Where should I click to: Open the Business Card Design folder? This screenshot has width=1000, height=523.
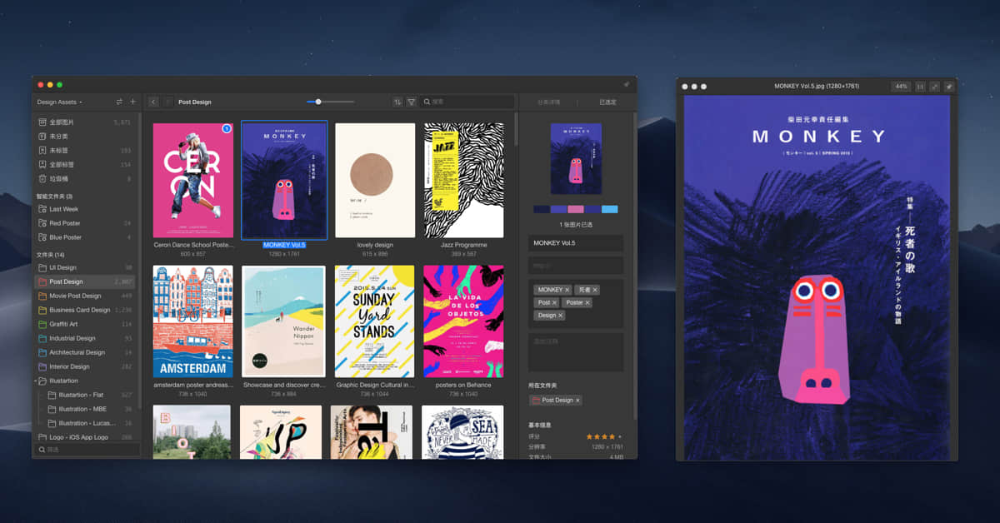[85, 310]
